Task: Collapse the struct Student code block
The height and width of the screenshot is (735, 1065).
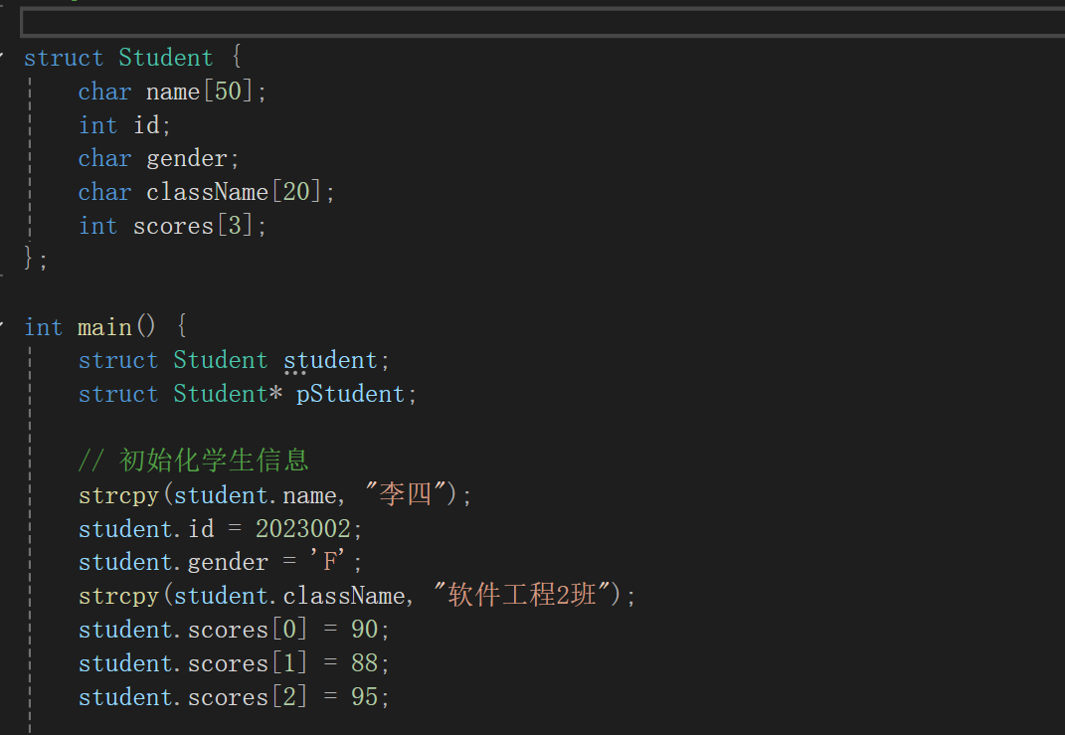Action: [2, 57]
